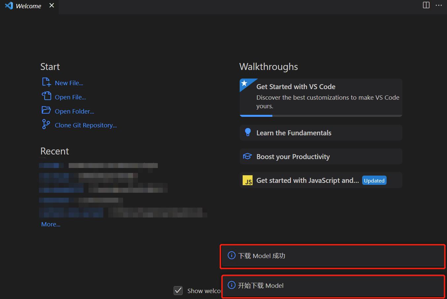Viewport: 447px width, 299px height.
Task: Open the editor More Actions menu
Action: [439, 5]
